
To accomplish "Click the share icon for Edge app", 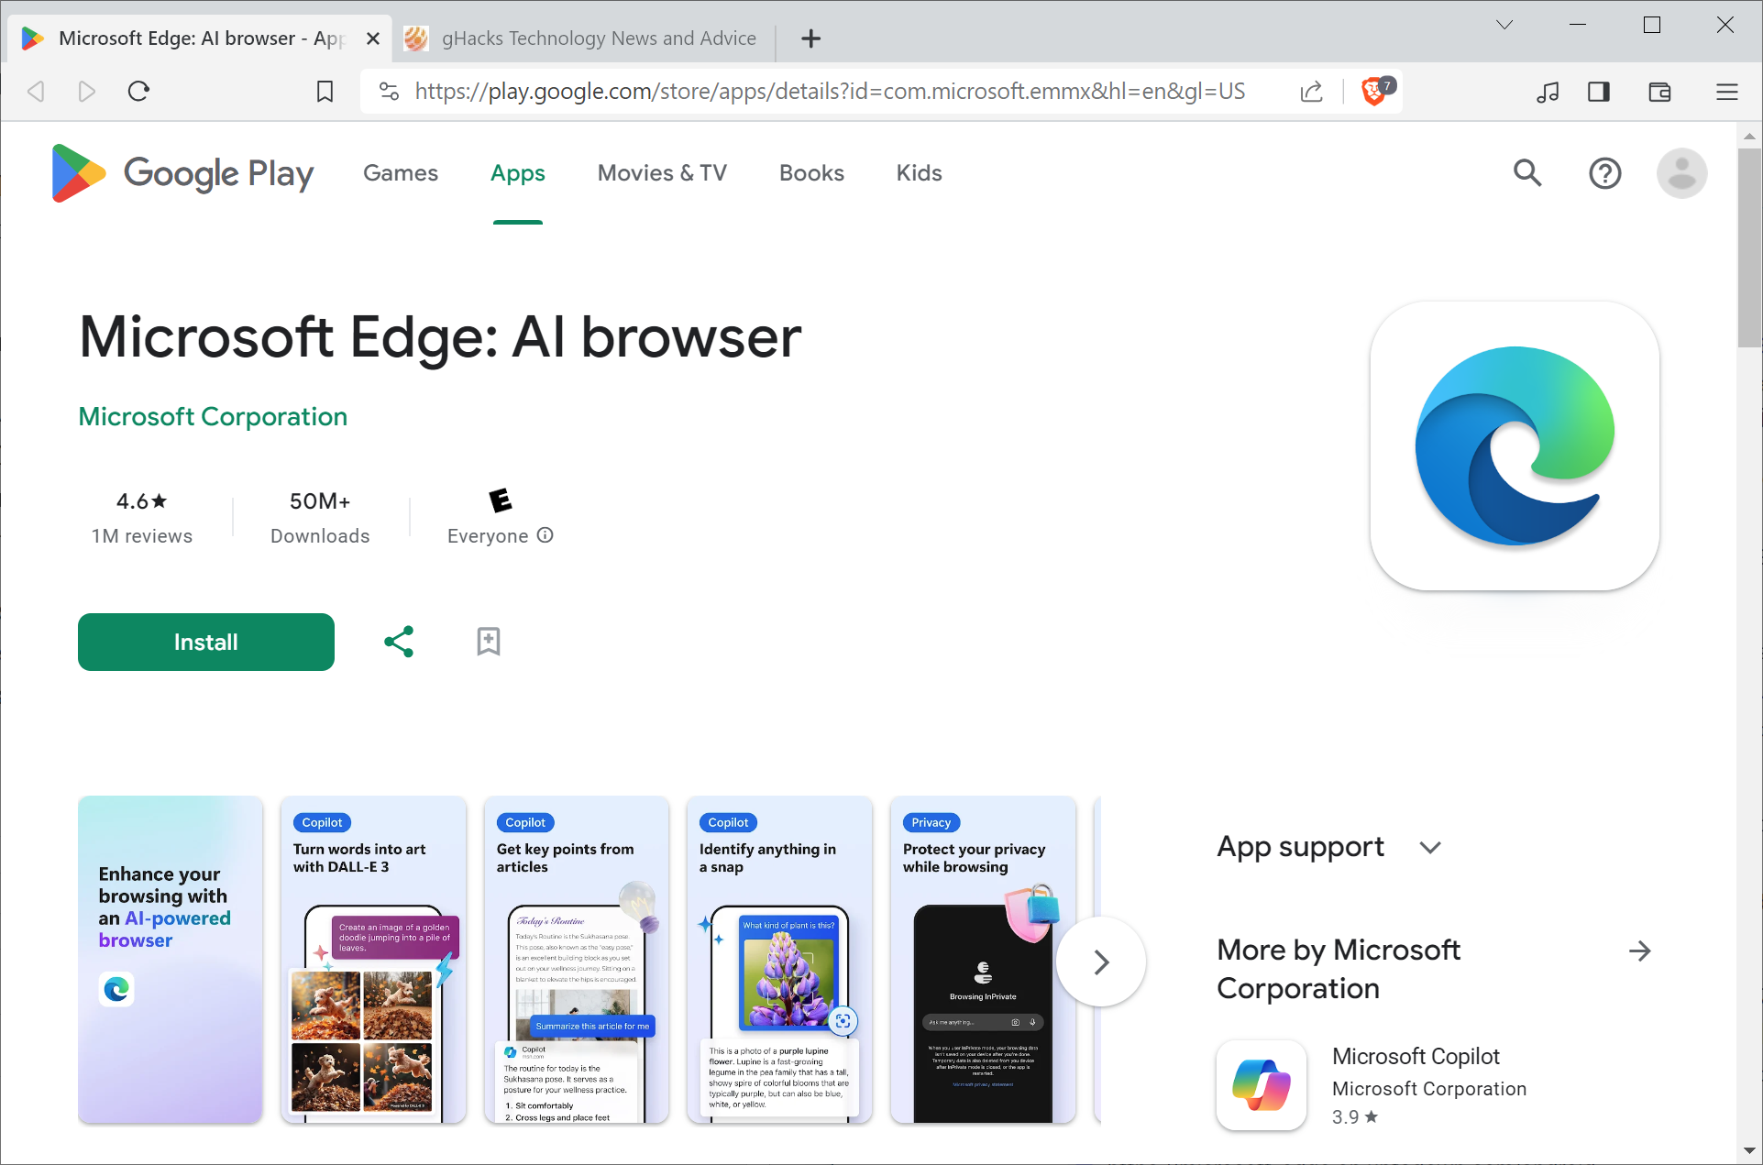I will click(399, 641).
